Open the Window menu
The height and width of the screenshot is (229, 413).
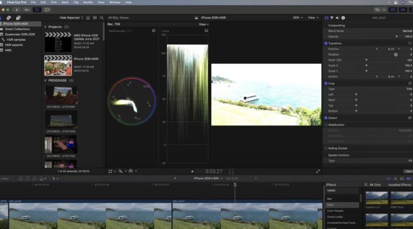[x=115, y=2]
